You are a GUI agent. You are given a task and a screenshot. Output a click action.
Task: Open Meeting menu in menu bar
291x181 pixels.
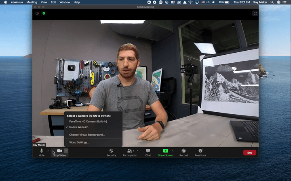click(x=32, y=2)
